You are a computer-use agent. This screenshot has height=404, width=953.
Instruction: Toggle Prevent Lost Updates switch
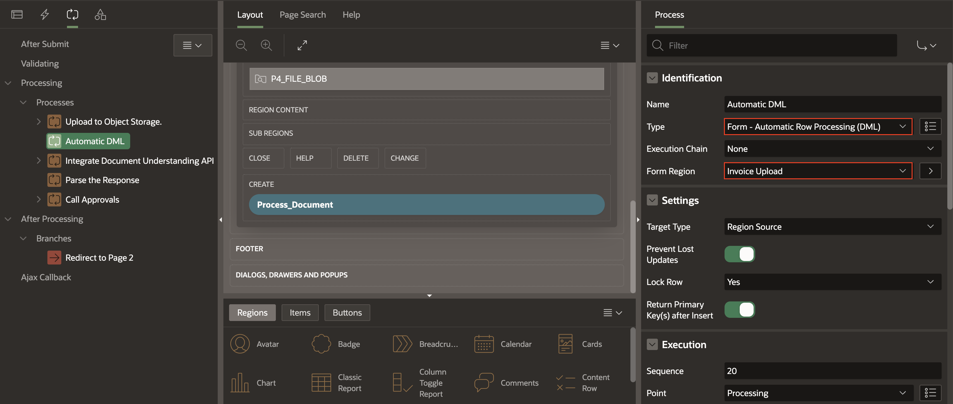point(739,254)
